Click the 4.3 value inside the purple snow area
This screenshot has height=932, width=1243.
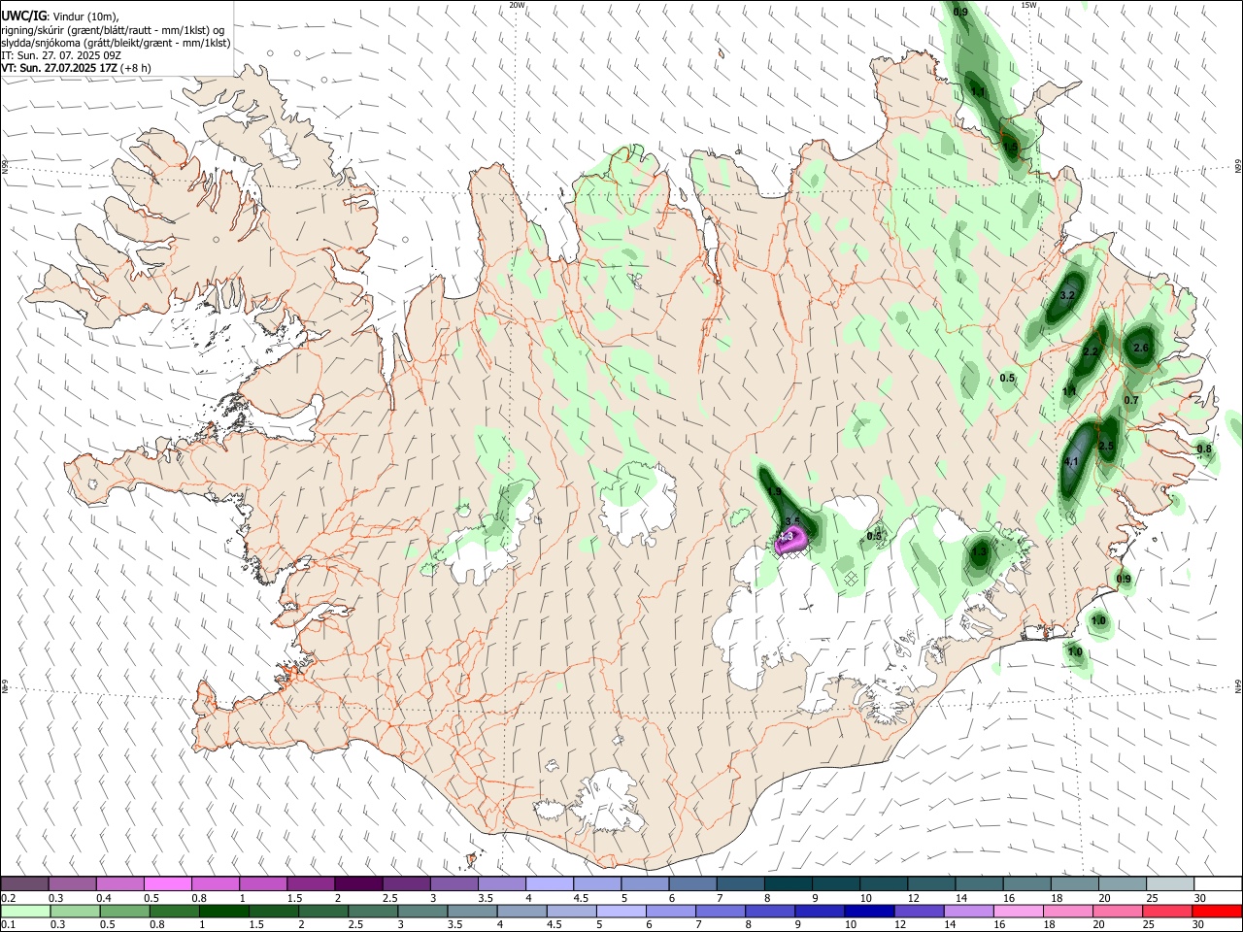tap(787, 536)
